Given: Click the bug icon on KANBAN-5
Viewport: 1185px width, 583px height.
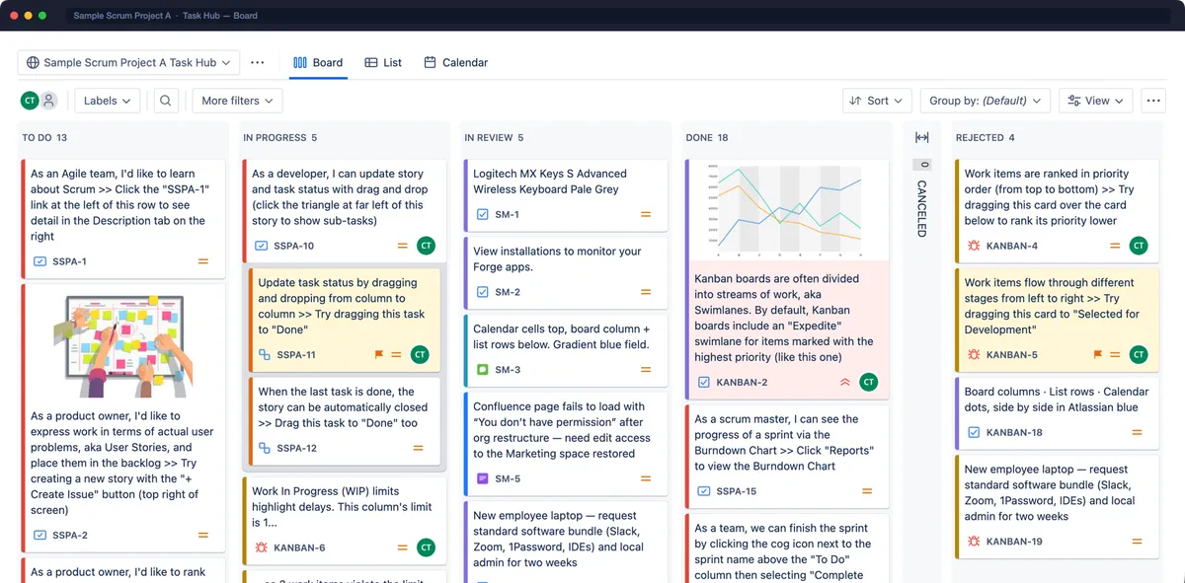Looking at the screenshot, I should [x=974, y=354].
